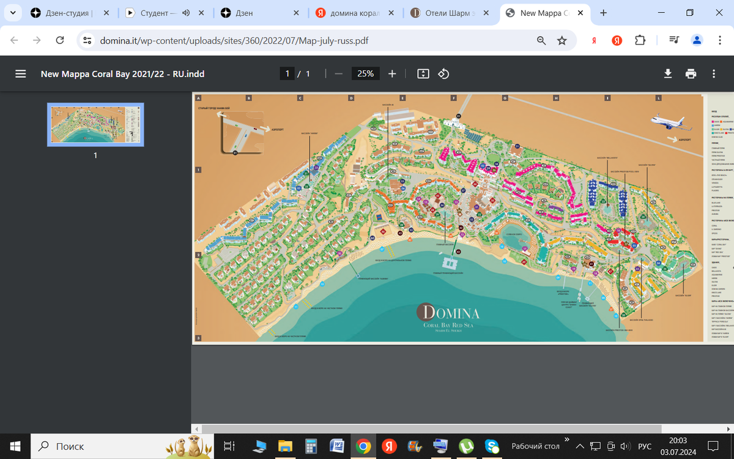Image resolution: width=734 pixels, height=459 pixels.
Task: Click the horizontal scrollbar of the PDF
Action: pyautogui.click(x=432, y=429)
